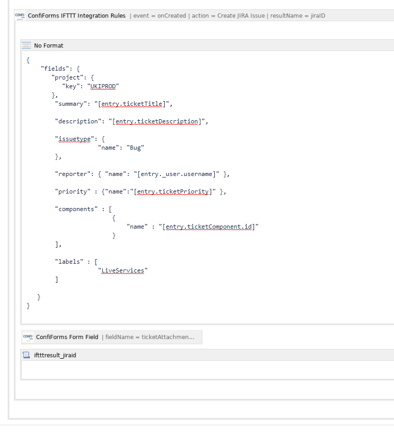Select the No Format macro header
The height and width of the screenshot is (433, 394).
(x=207, y=45)
